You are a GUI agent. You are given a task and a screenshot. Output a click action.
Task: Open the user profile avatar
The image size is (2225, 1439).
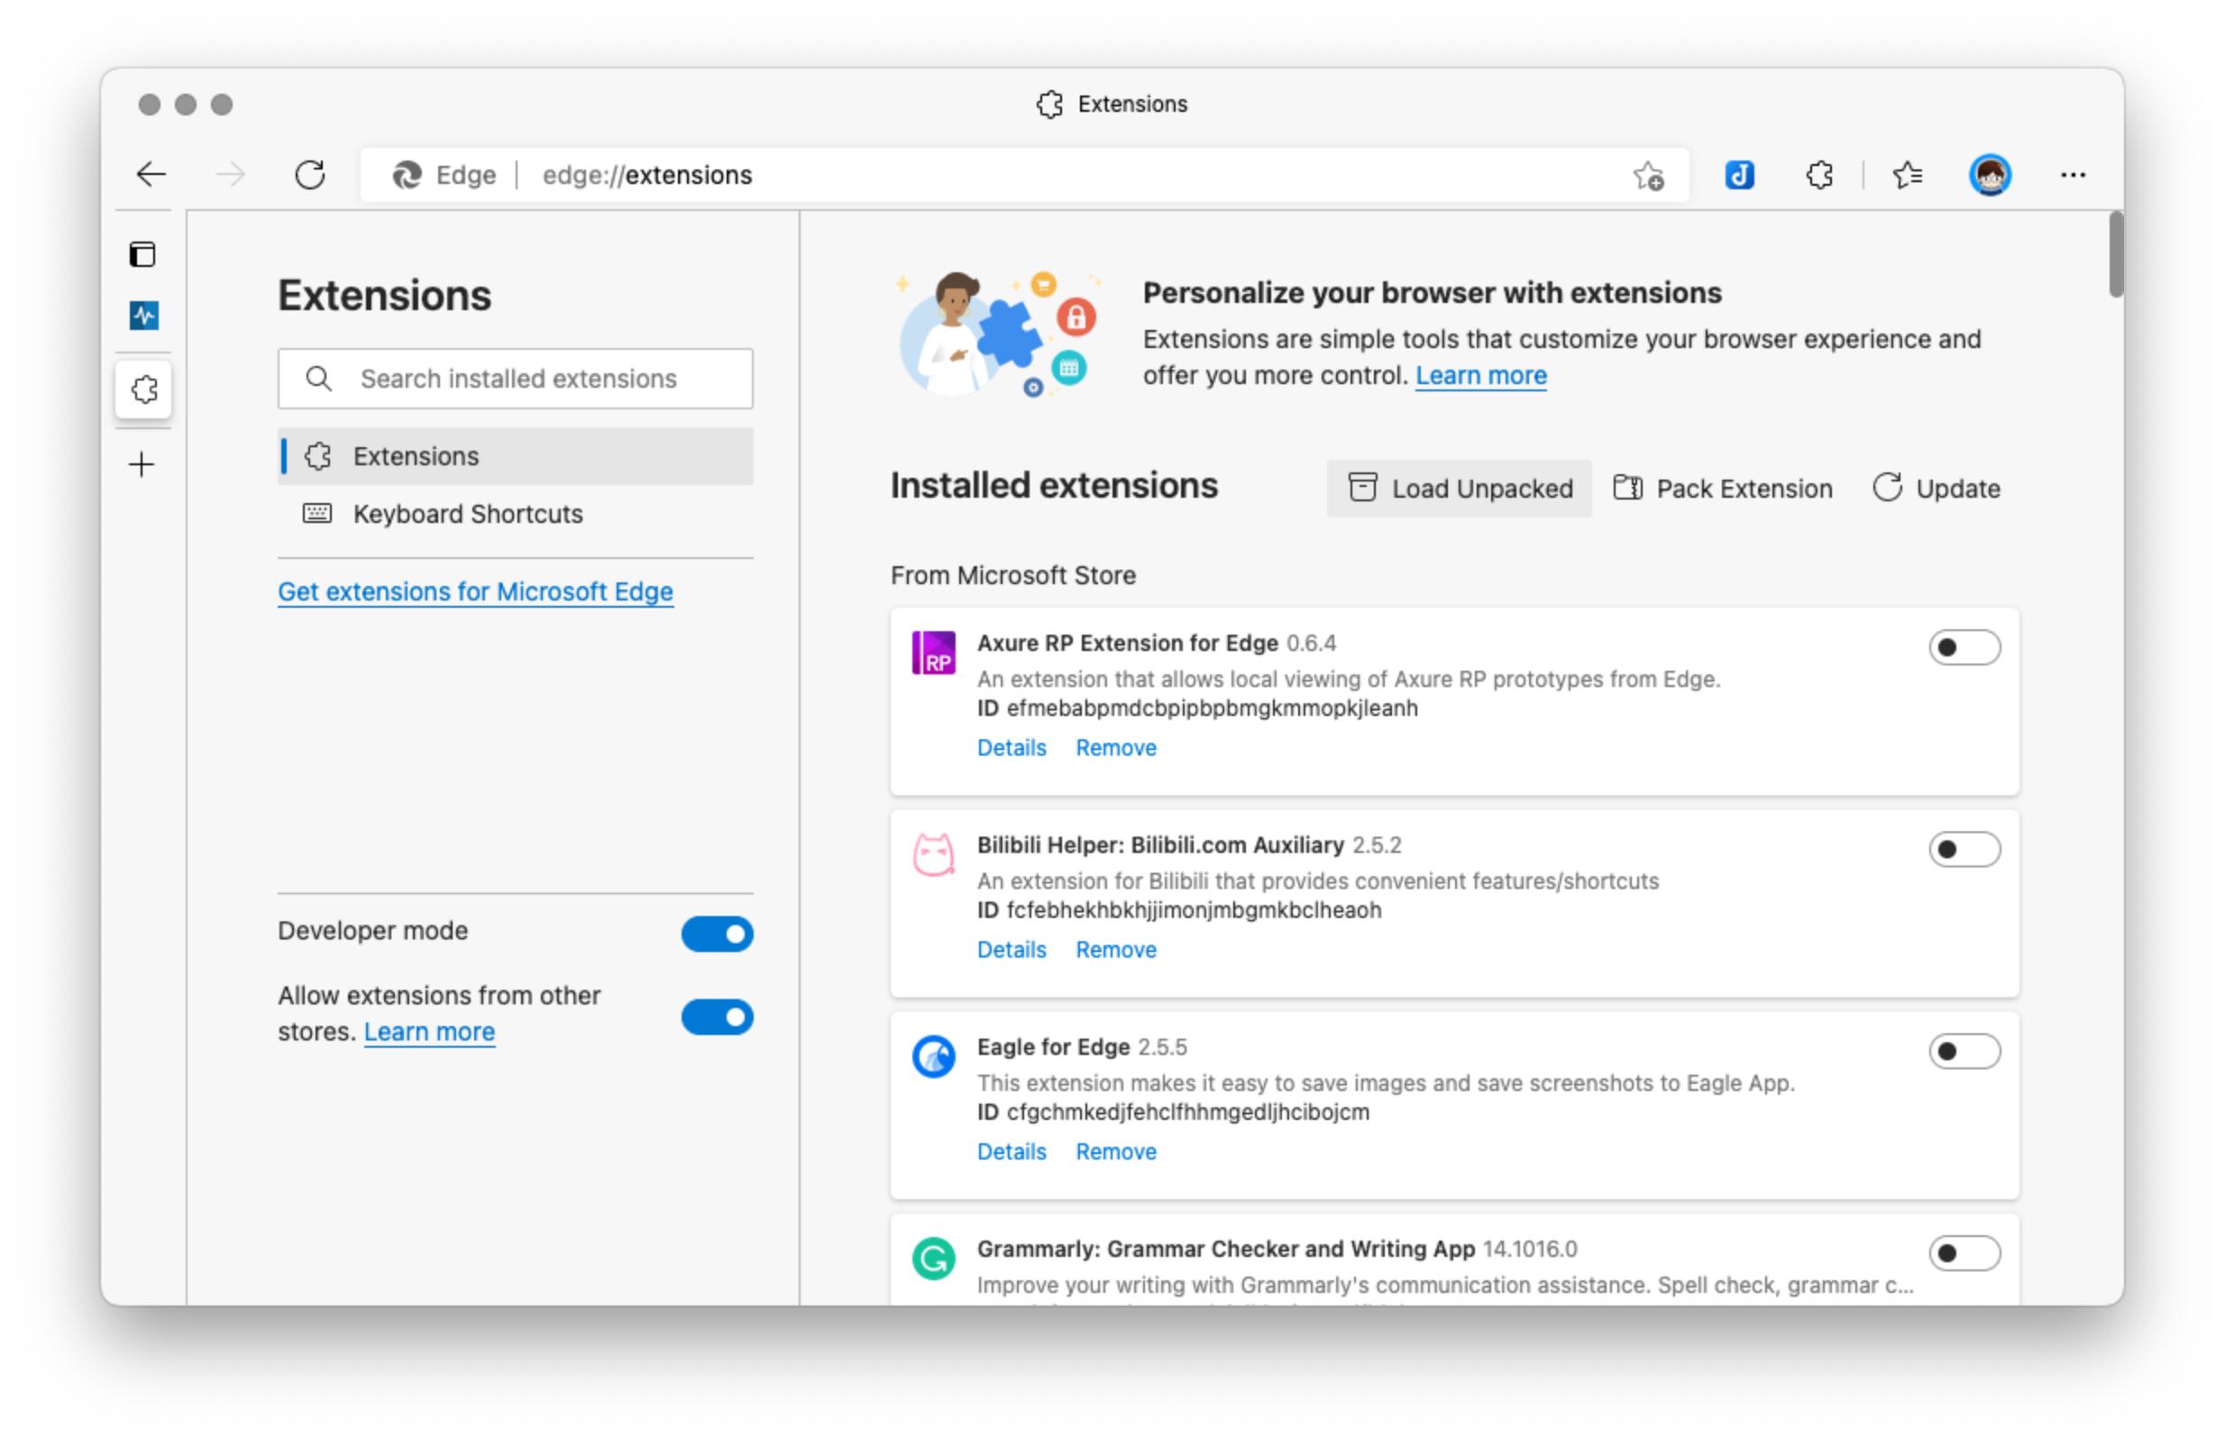pos(1990,175)
